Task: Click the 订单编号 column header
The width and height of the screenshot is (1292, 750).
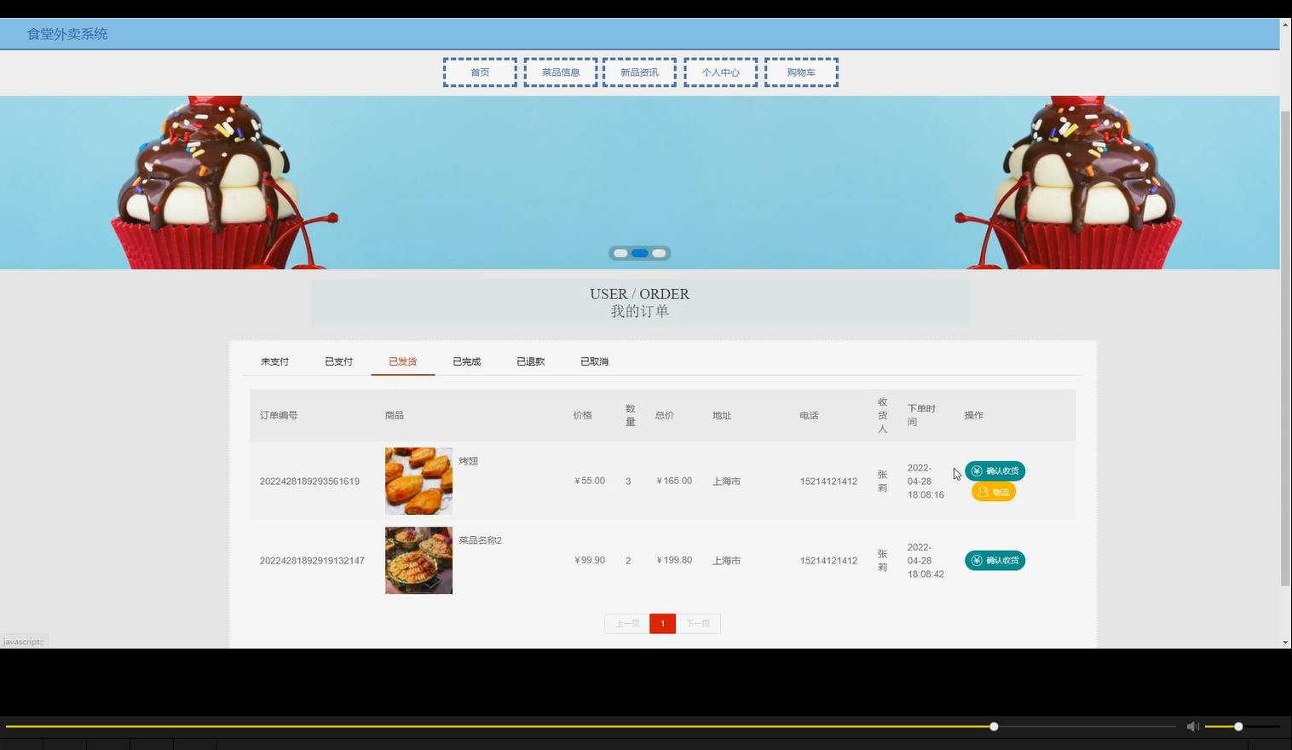Action: (x=279, y=416)
